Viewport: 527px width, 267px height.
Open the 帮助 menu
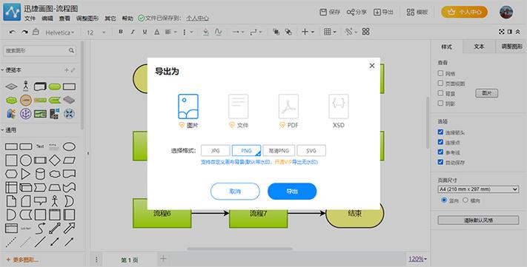click(127, 18)
